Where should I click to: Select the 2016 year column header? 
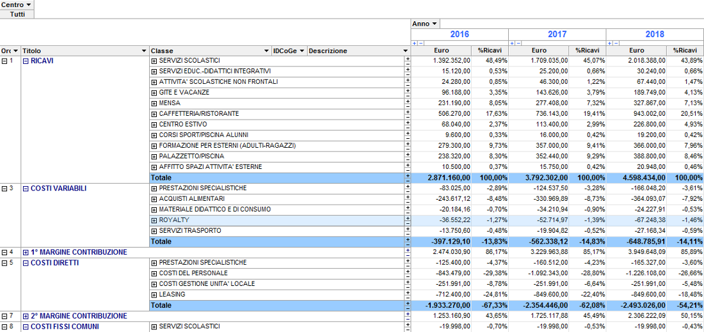click(460, 34)
